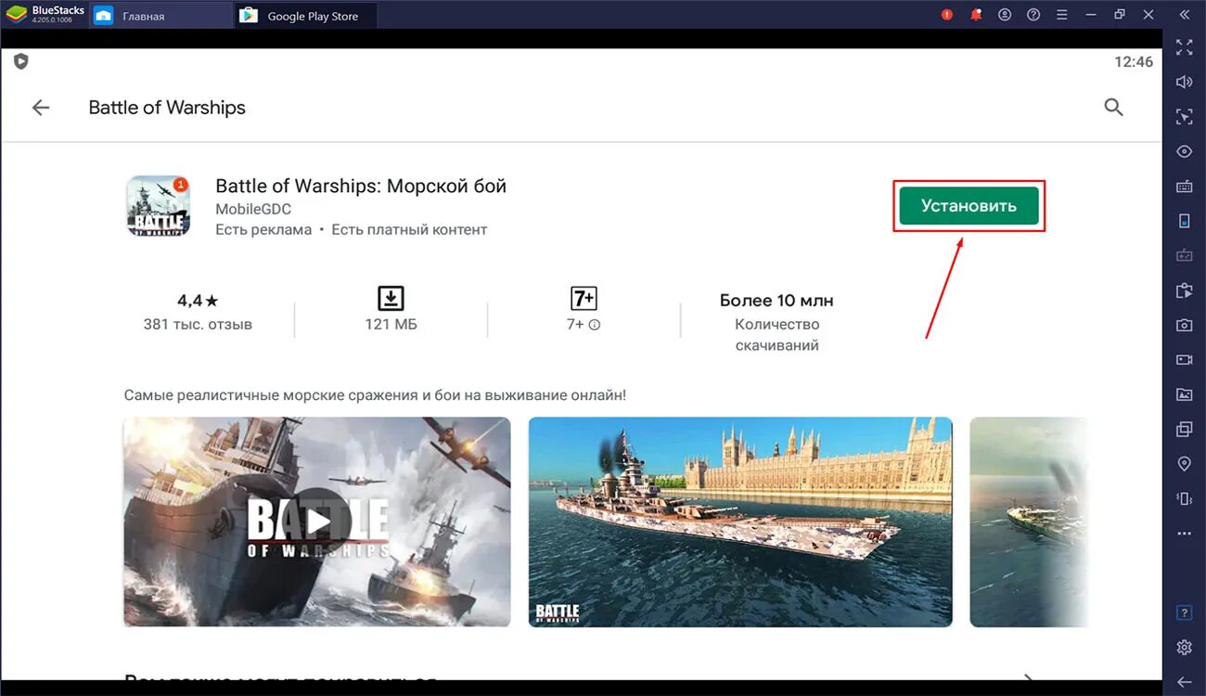Viewport: 1206px width, 696px height.
Task: Click the shake device icon
Action: coord(1184,498)
